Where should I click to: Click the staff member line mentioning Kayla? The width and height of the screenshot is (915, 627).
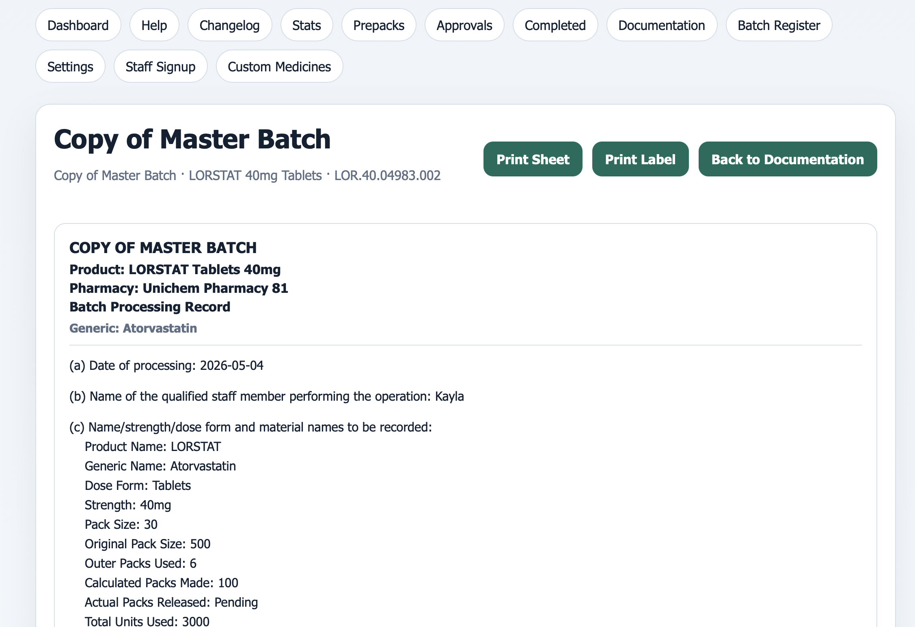click(267, 396)
